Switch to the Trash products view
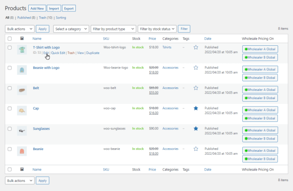 coord(46,18)
